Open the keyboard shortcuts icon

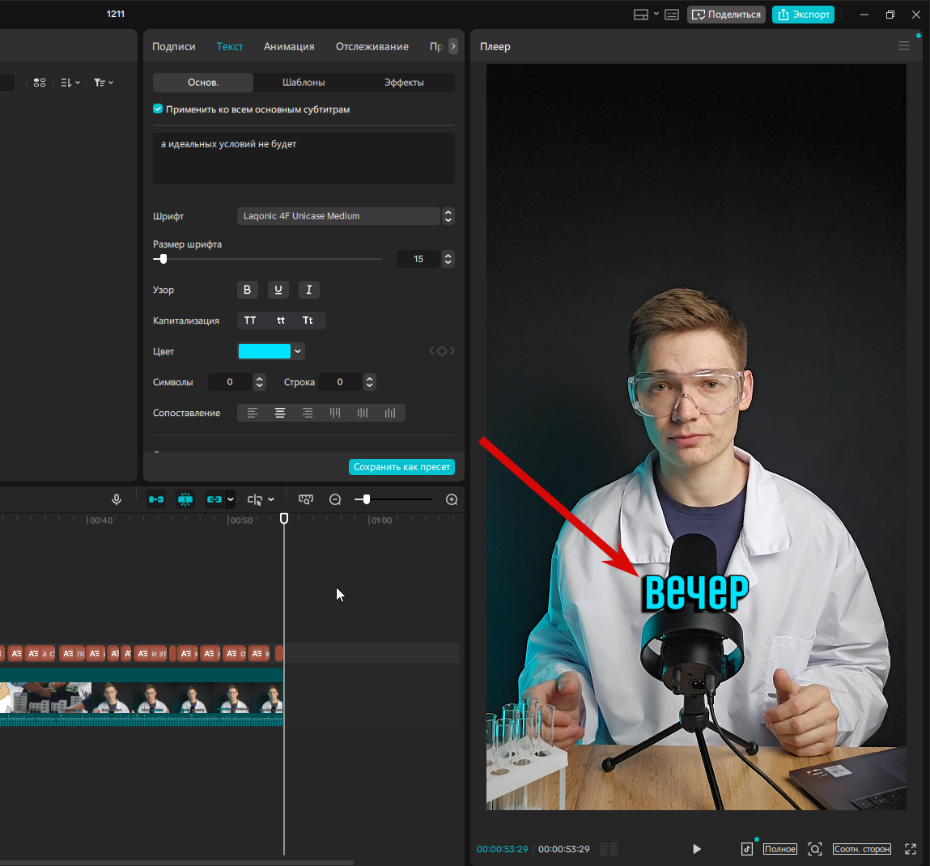point(672,15)
